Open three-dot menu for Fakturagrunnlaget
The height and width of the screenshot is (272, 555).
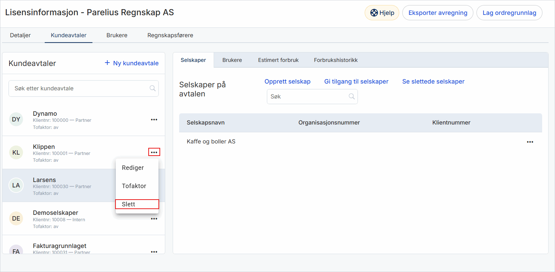click(154, 252)
